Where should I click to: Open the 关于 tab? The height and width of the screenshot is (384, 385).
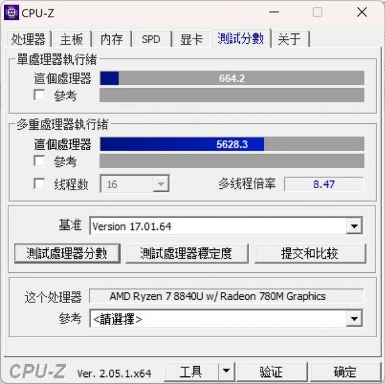290,39
